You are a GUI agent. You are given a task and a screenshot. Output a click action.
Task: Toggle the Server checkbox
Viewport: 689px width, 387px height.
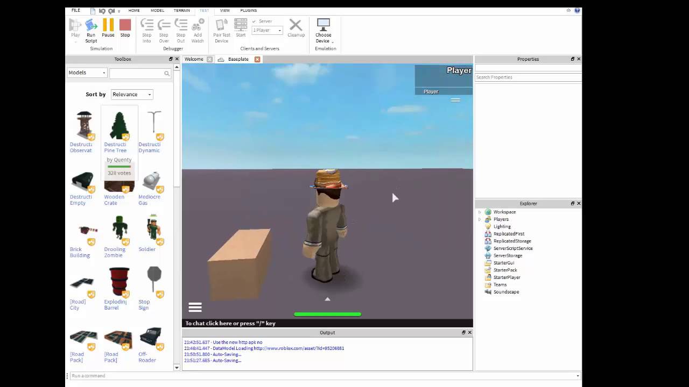(254, 21)
